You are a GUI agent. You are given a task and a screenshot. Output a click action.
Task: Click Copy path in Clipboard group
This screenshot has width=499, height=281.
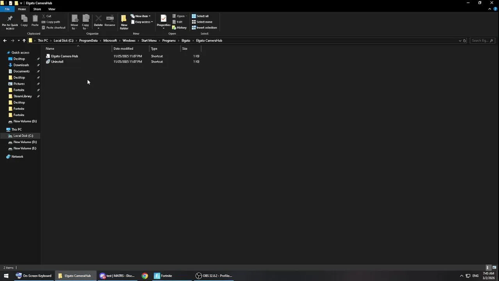point(51,22)
